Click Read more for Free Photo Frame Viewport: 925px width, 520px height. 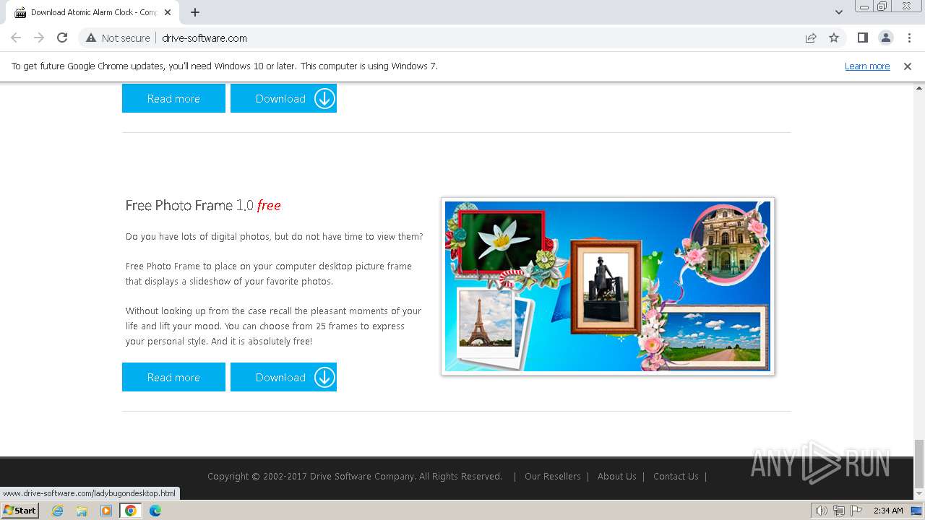(x=173, y=377)
